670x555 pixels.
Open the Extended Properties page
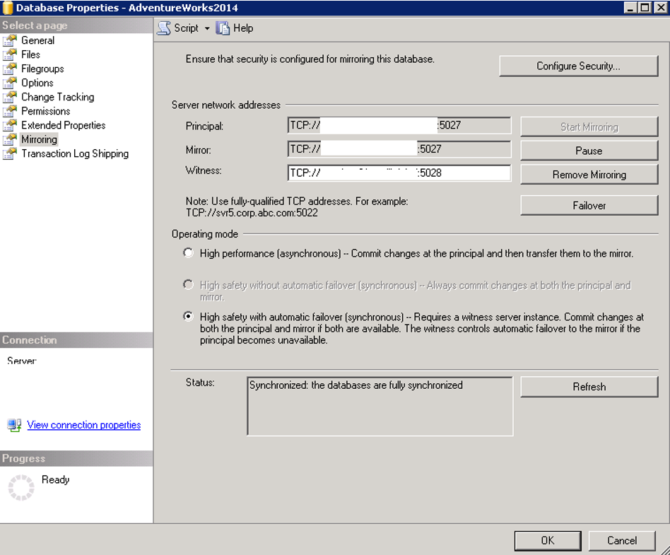click(63, 125)
